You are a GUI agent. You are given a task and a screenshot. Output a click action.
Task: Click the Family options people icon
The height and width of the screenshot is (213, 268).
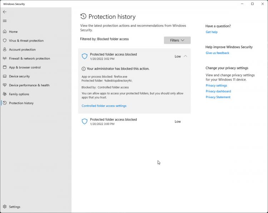pos(5,94)
